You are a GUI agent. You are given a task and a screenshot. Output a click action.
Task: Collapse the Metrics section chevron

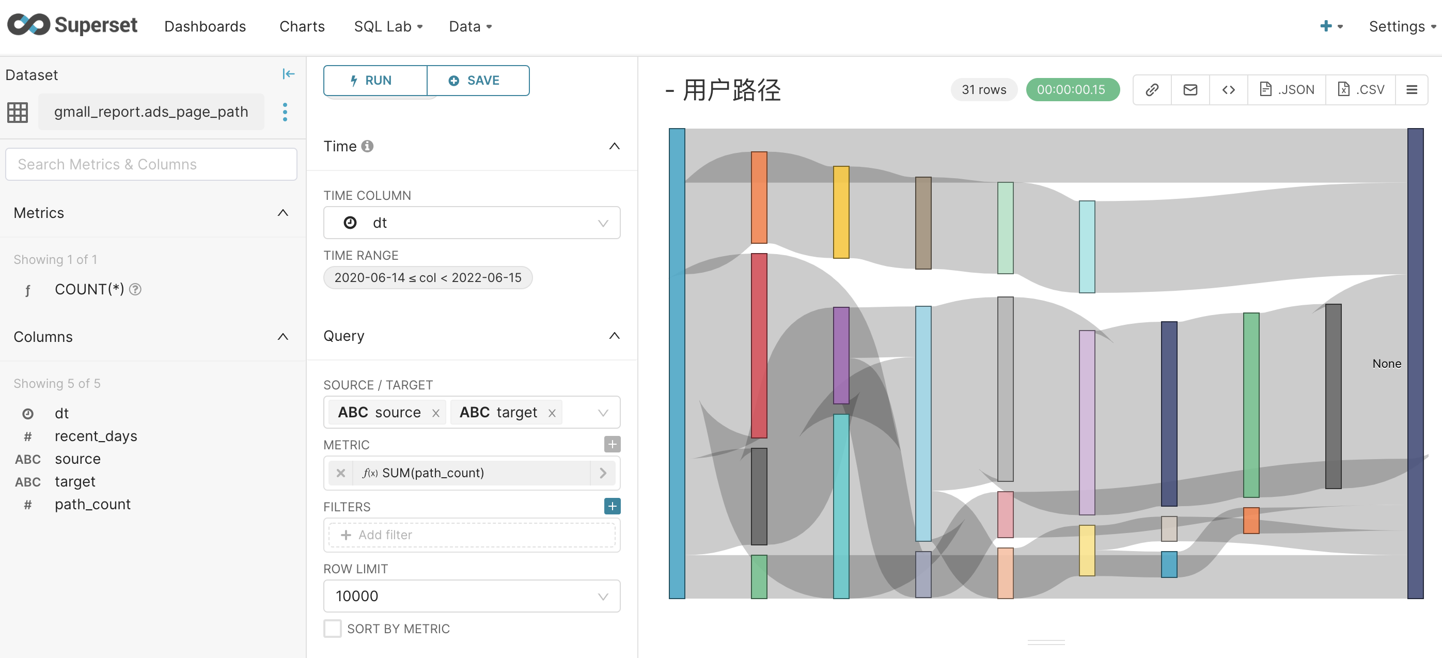(283, 213)
